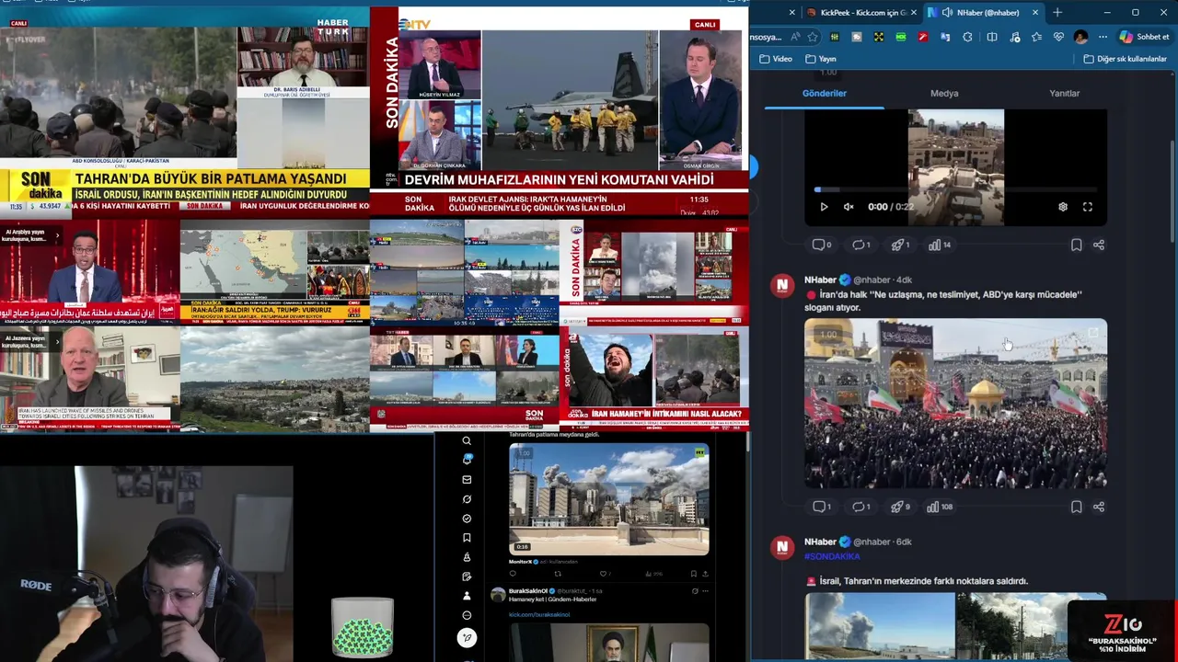Open profile icon in X sidebar
Image resolution: width=1178 pixels, height=662 pixels.
tap(467, 596)
